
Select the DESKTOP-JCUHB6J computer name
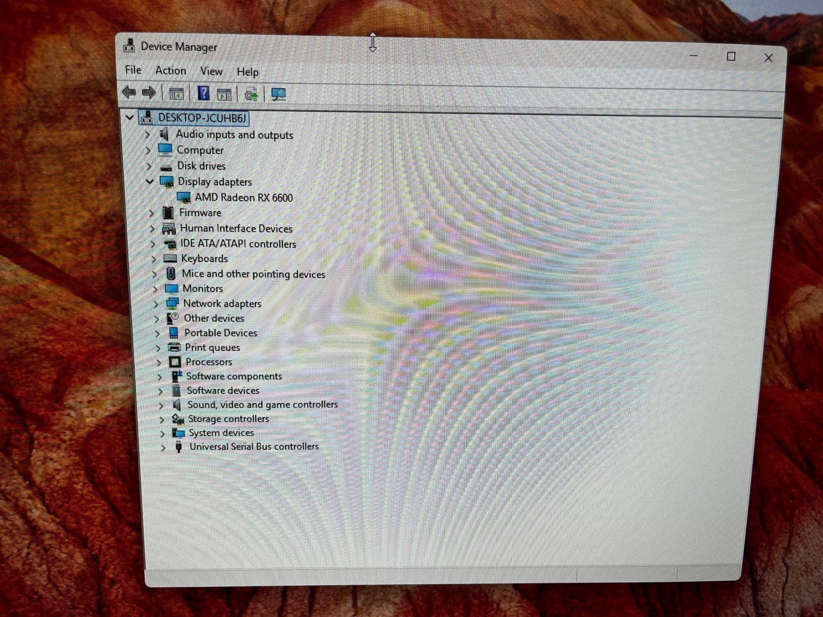202,118
